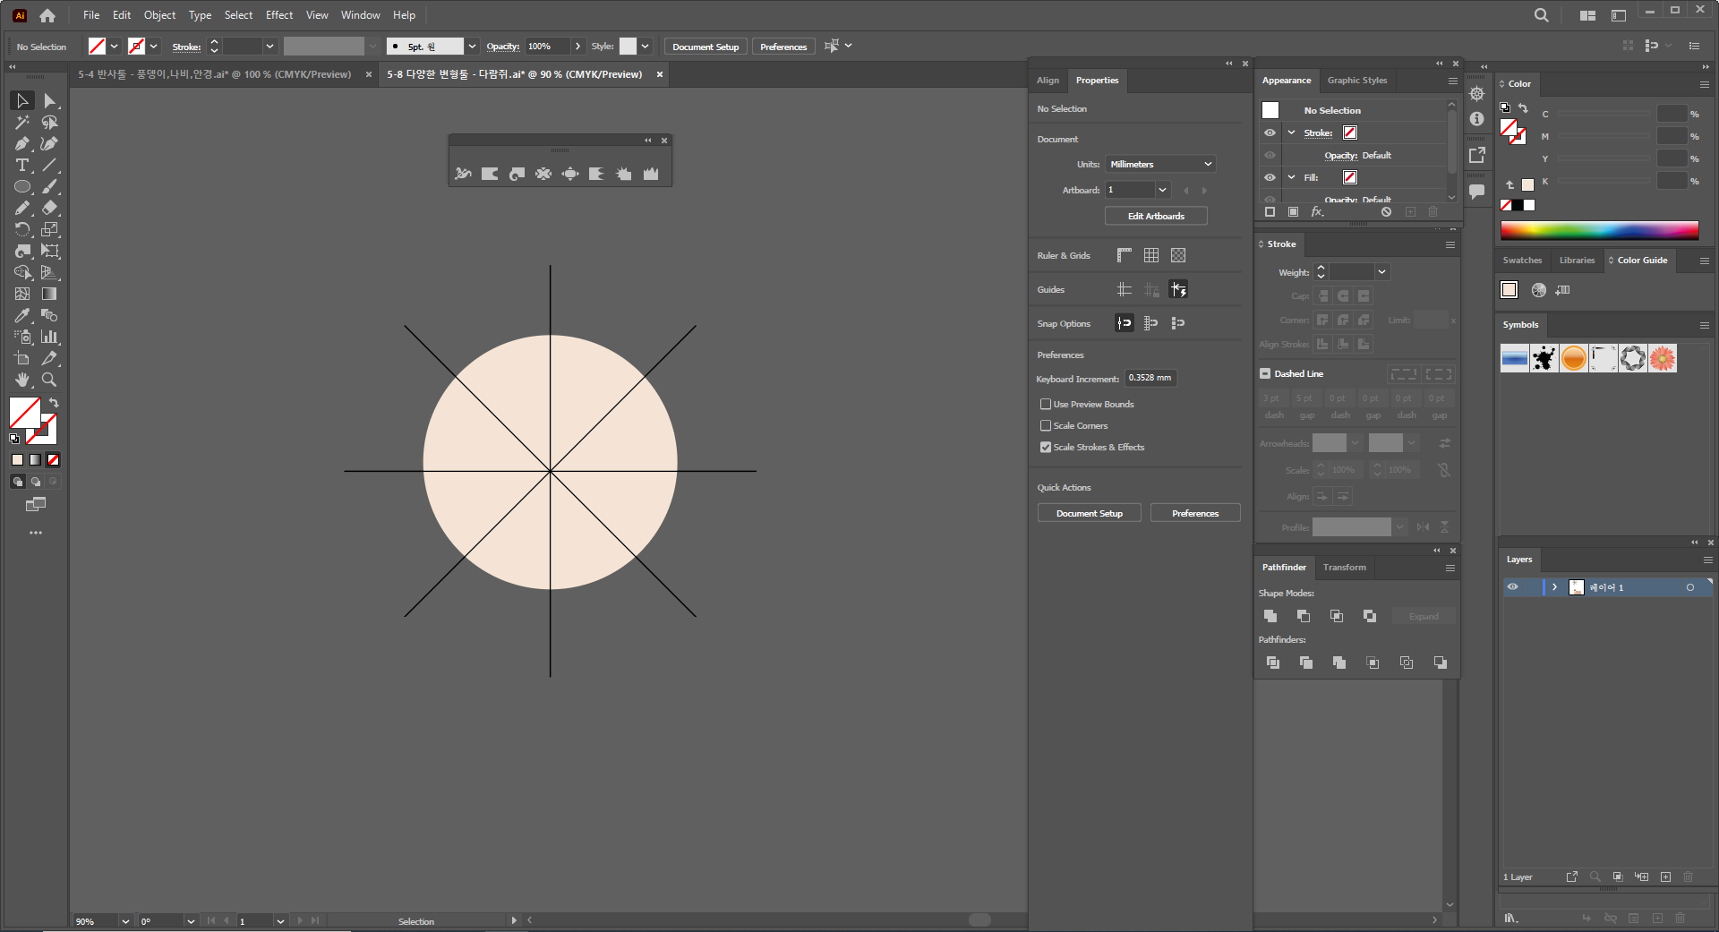Choose the Gradient tool

49,294
